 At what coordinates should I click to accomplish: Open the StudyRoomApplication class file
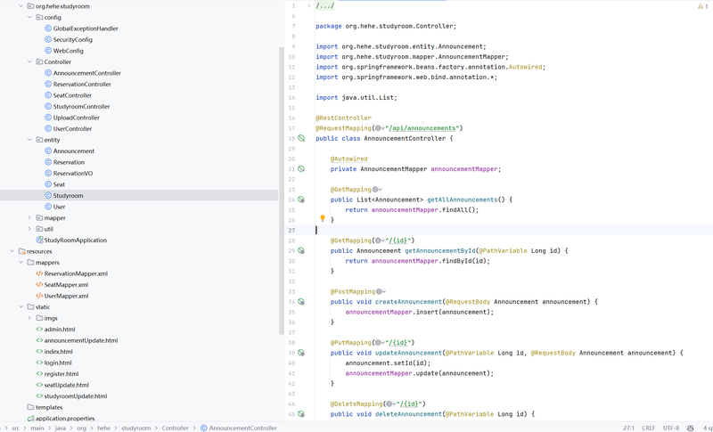(x=75, y=240)
